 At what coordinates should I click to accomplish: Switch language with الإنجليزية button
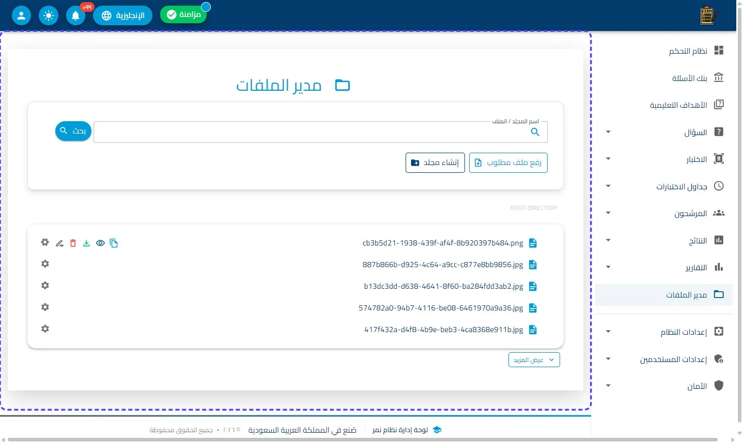click(x=122, y=15)
